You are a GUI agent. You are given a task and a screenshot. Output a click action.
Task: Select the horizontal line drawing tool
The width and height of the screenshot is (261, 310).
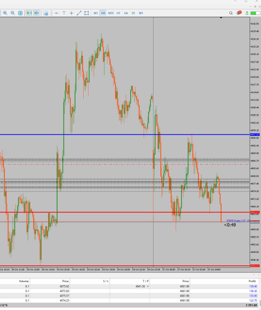pyautogui.click(x=56, y=13)
